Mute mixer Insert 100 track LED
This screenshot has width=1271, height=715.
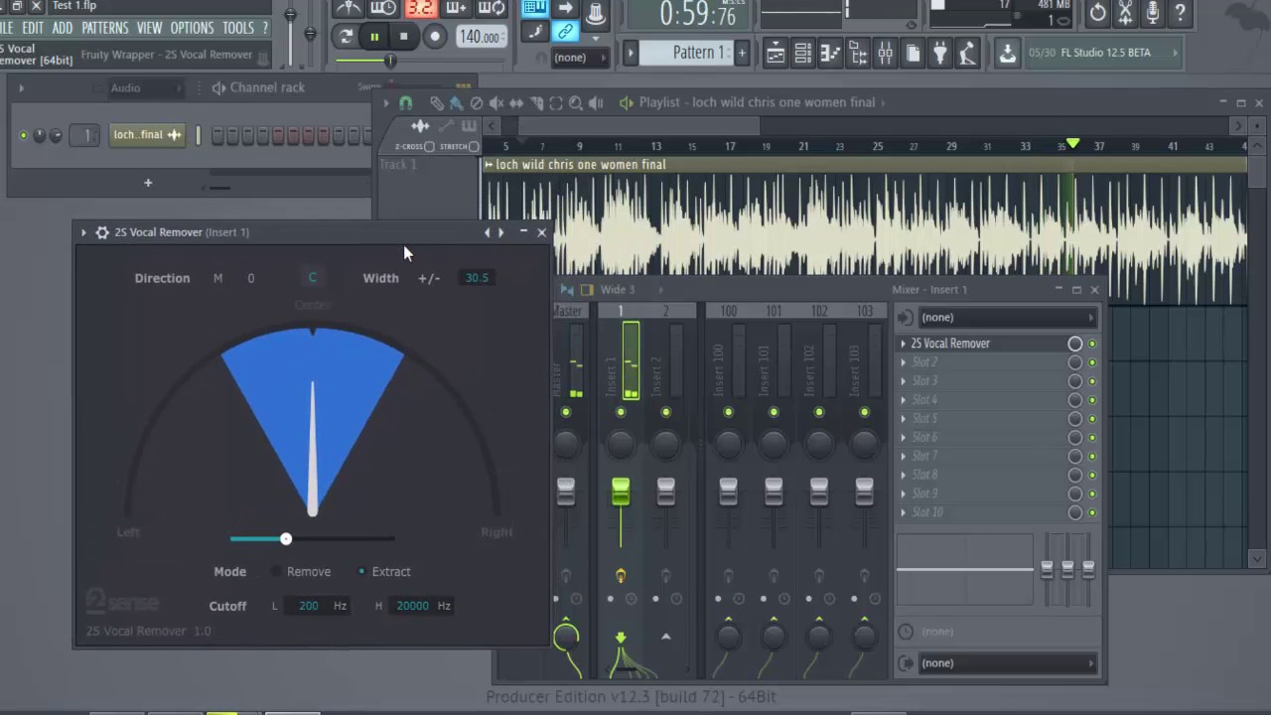[x=728, y=412]
